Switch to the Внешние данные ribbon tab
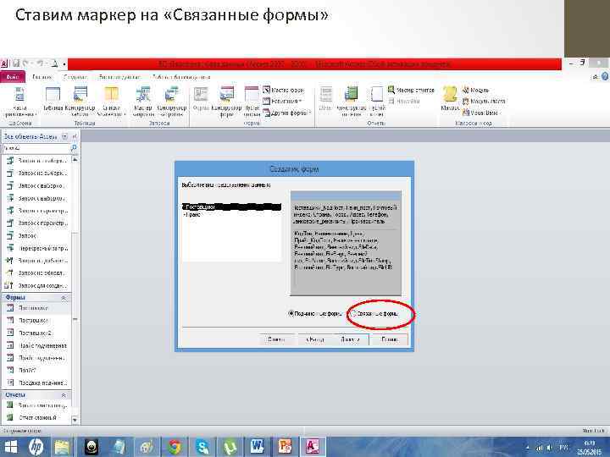This screenshot has width=610, height=457. [119, 77]
